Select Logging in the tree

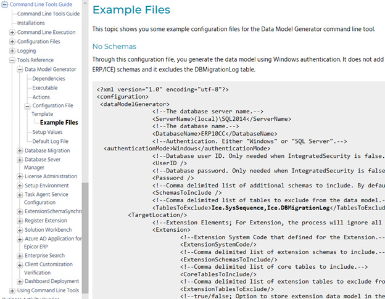[27, 51]
